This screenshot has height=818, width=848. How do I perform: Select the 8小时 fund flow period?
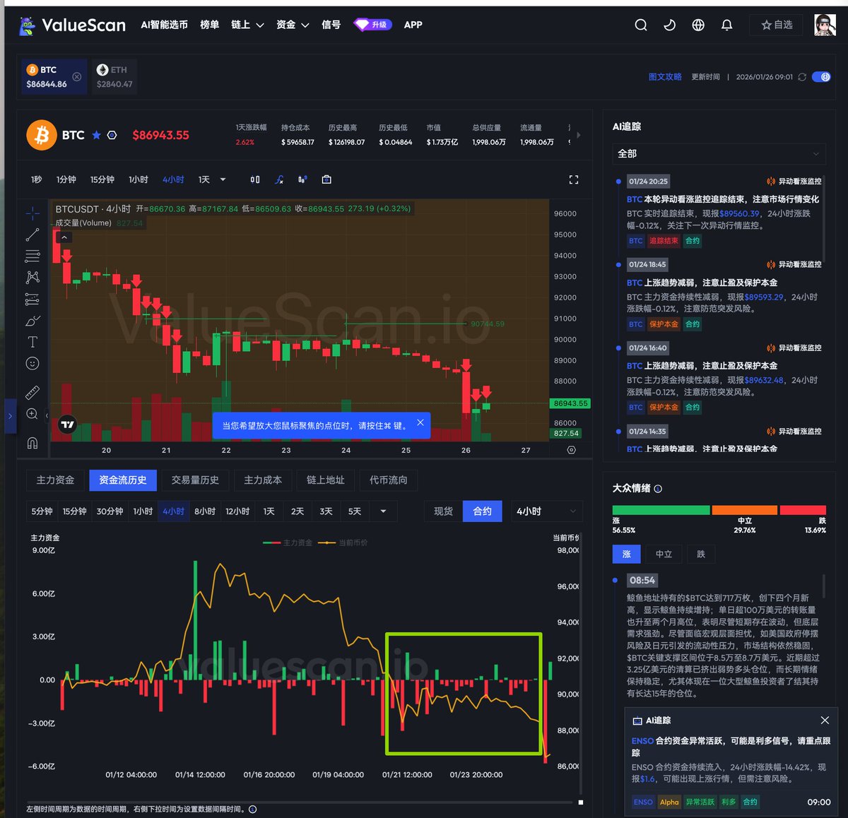(205, 511)
